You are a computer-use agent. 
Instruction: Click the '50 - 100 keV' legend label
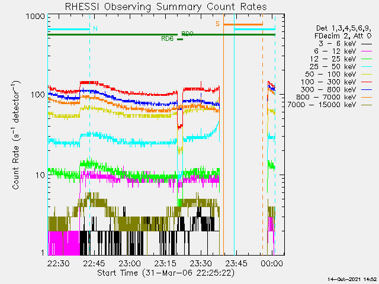330,74
